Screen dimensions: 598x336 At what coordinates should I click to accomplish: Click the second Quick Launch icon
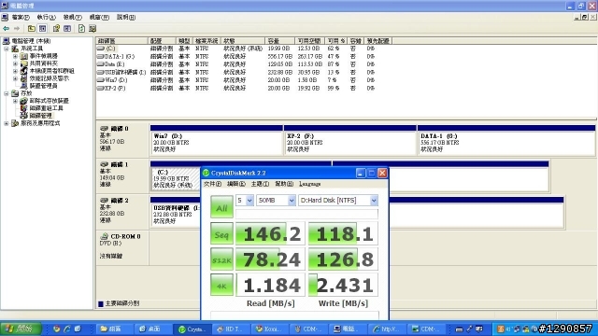coord(67,329)
